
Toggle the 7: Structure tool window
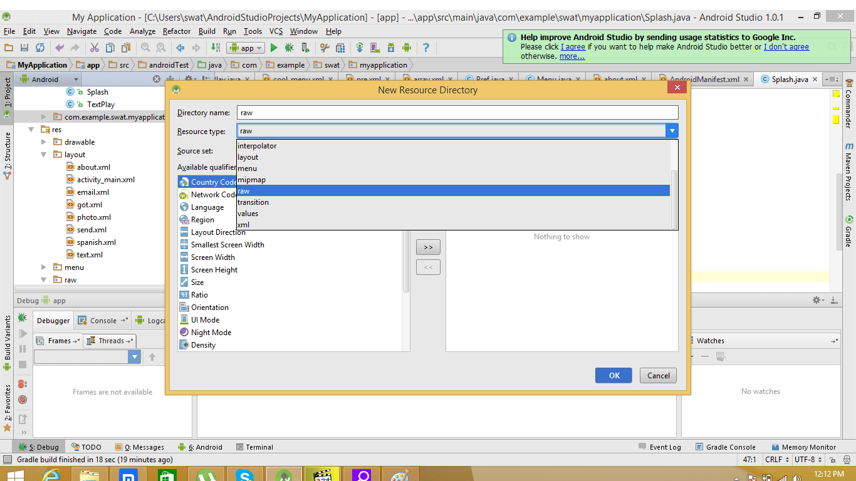[x=7, y=155]
